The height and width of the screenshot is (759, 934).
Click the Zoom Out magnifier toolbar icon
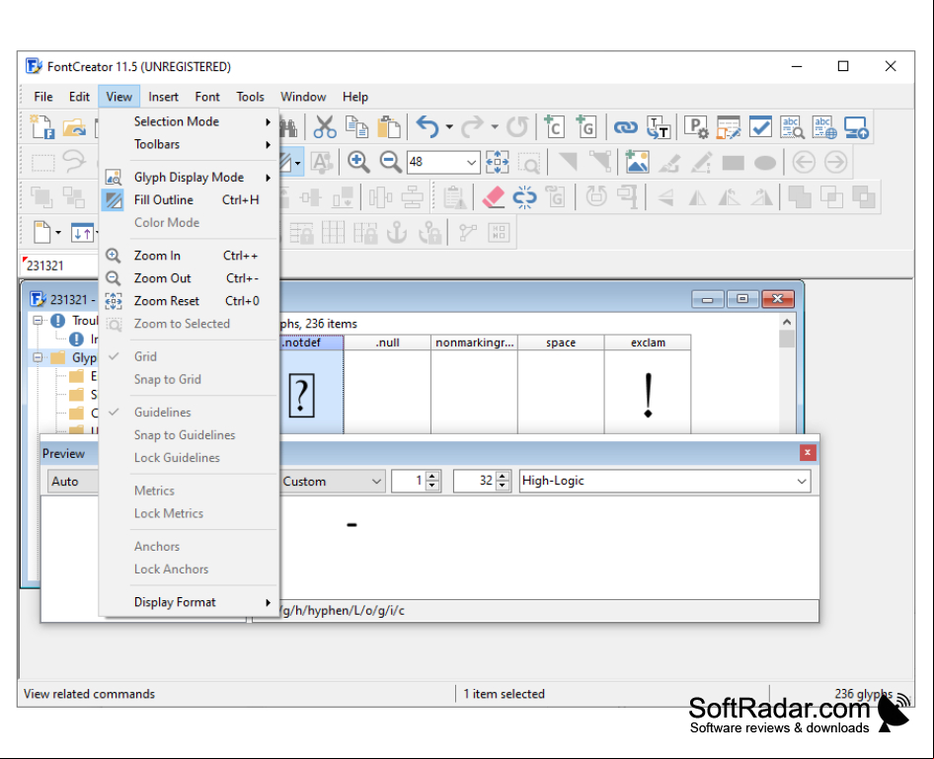click(x=390, y=162)
